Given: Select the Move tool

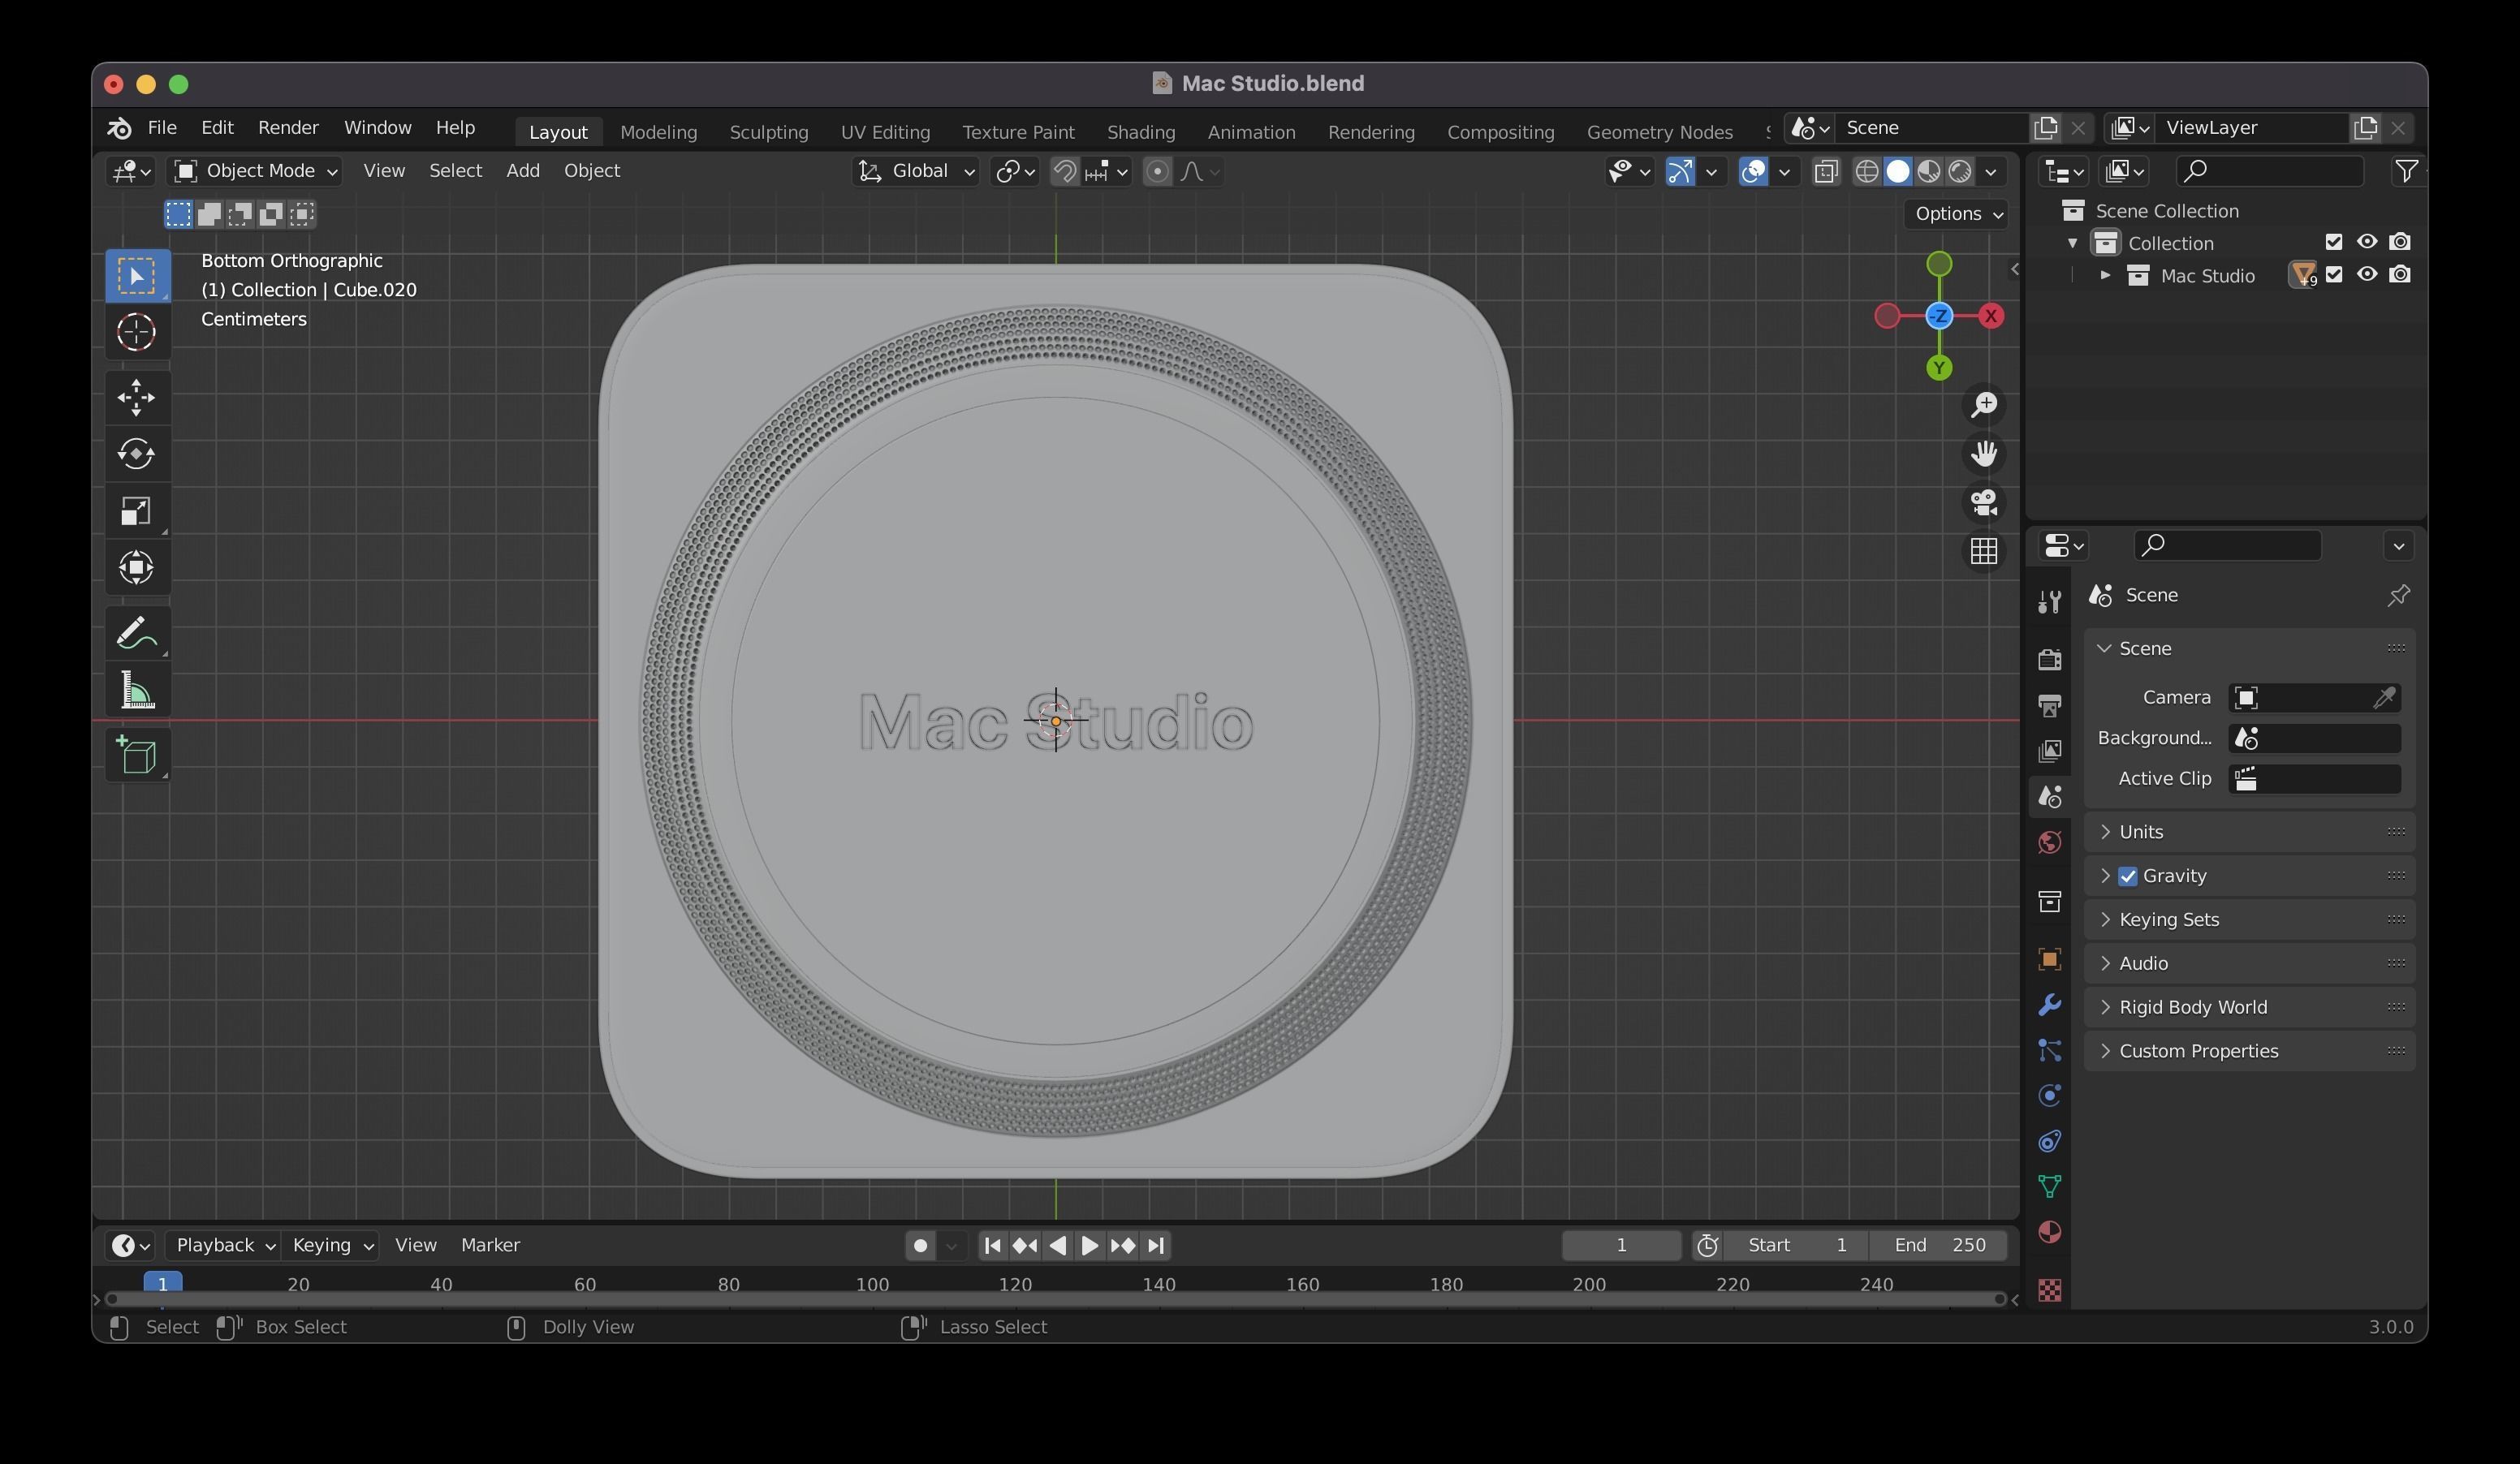Looking at the screenshot, I should point(137,398).
